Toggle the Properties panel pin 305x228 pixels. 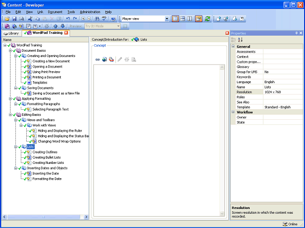(x=296, y=33)
